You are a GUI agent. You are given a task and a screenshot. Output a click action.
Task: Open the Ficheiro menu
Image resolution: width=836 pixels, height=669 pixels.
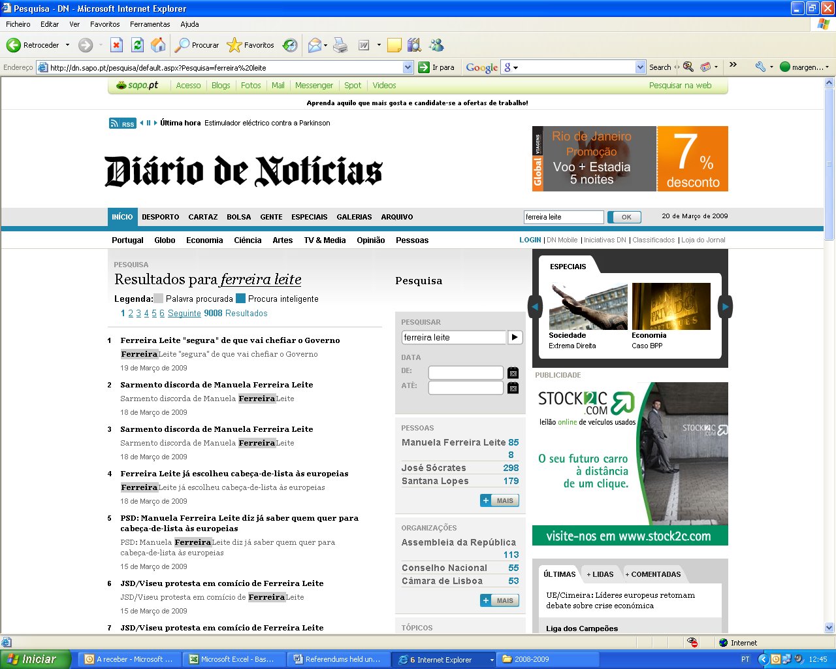[x=18, y=24]
